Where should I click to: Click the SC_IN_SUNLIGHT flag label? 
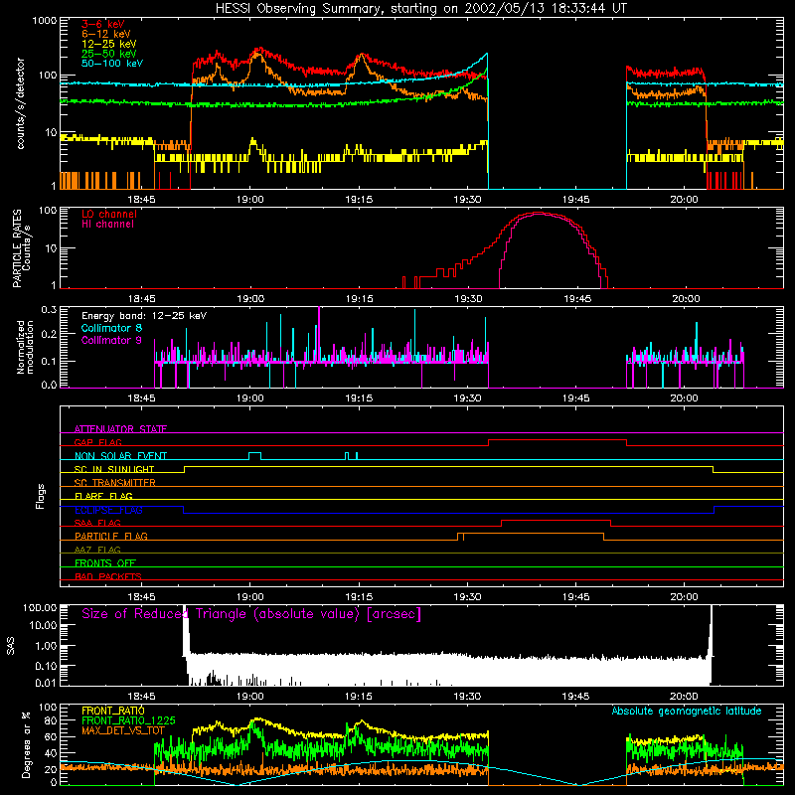click(114, 469)
